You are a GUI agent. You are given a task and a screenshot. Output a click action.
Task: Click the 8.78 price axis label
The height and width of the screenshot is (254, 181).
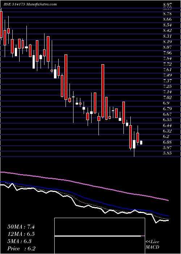(x=168, y=14)
